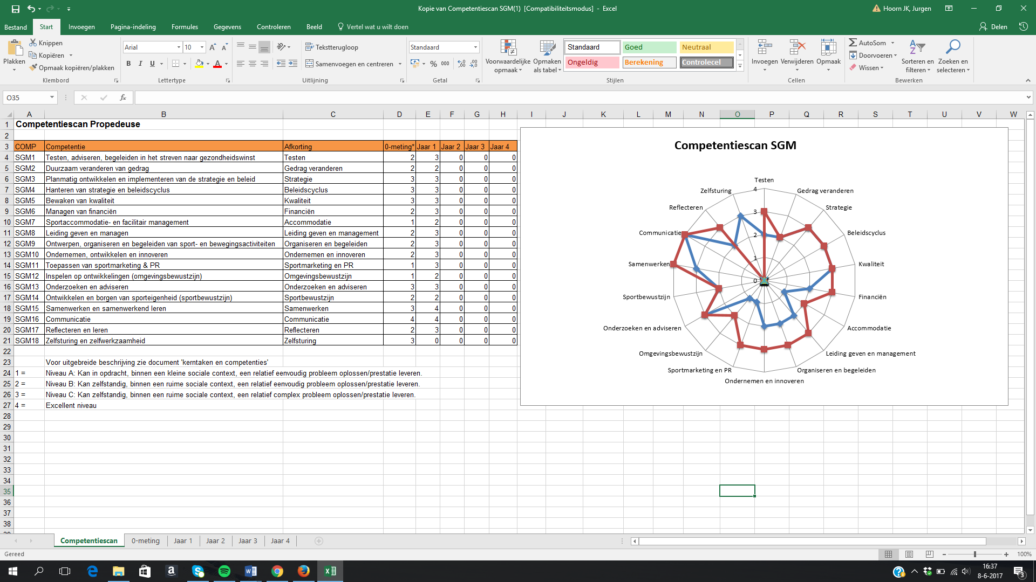Open the Formules ribbon tab
Screen dimensions: 1036x582
tap(185, 27)
